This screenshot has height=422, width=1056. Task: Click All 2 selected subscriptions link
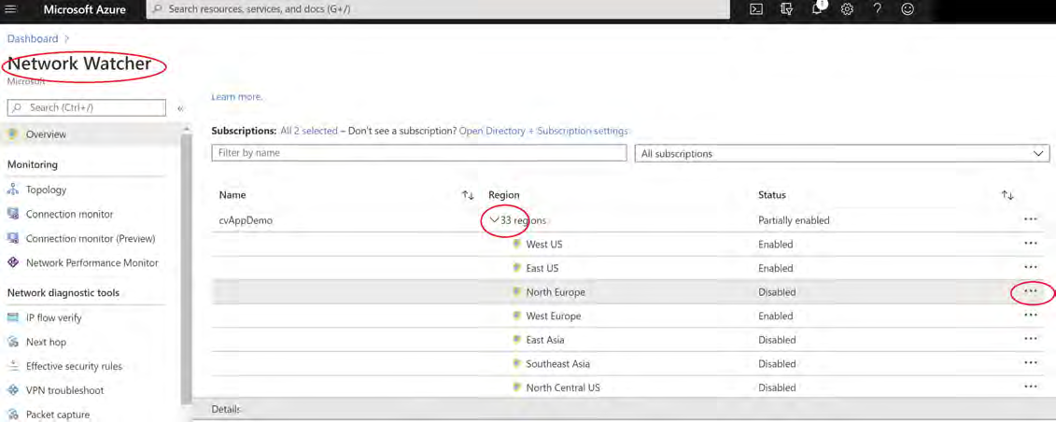309,132
